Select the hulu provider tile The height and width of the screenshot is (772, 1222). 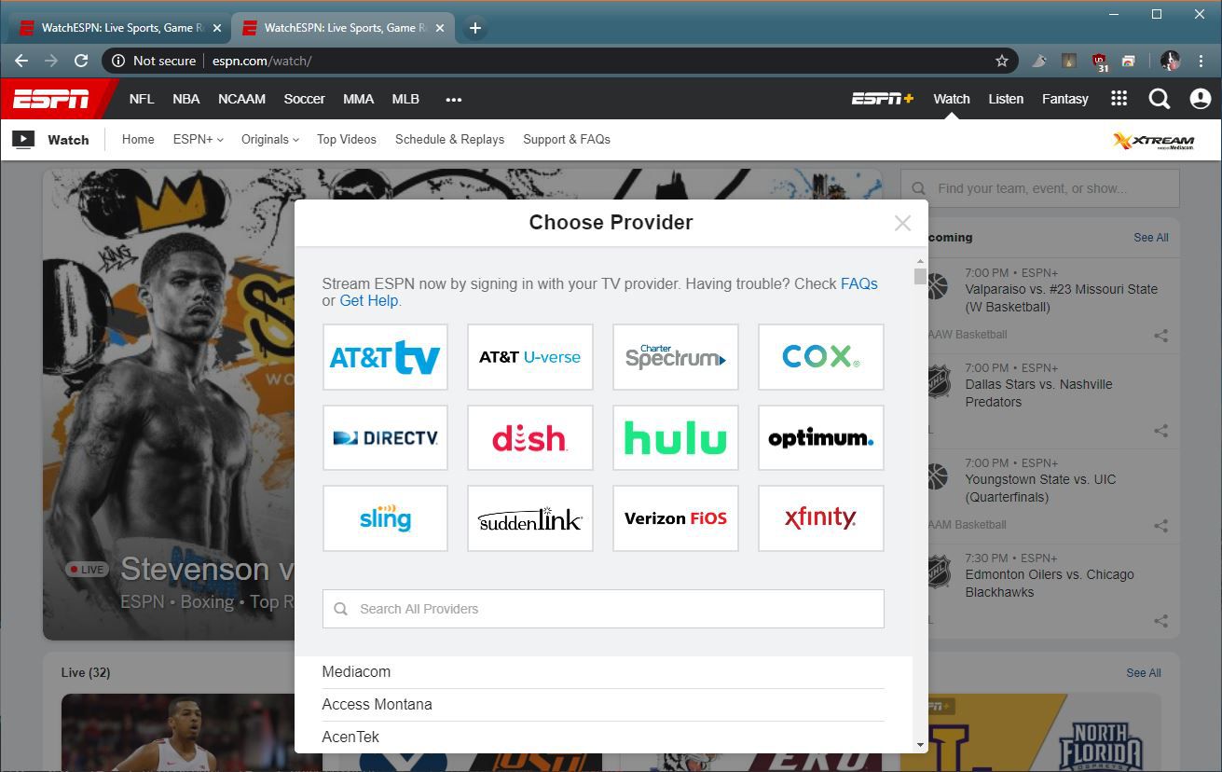676,437
